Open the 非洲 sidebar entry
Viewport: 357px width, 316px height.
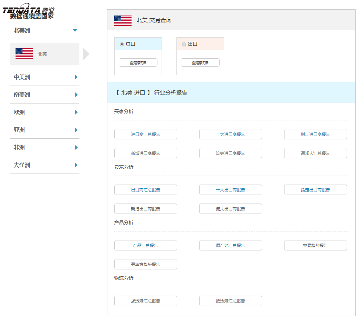pyautogui.click(x=45, y=147)
